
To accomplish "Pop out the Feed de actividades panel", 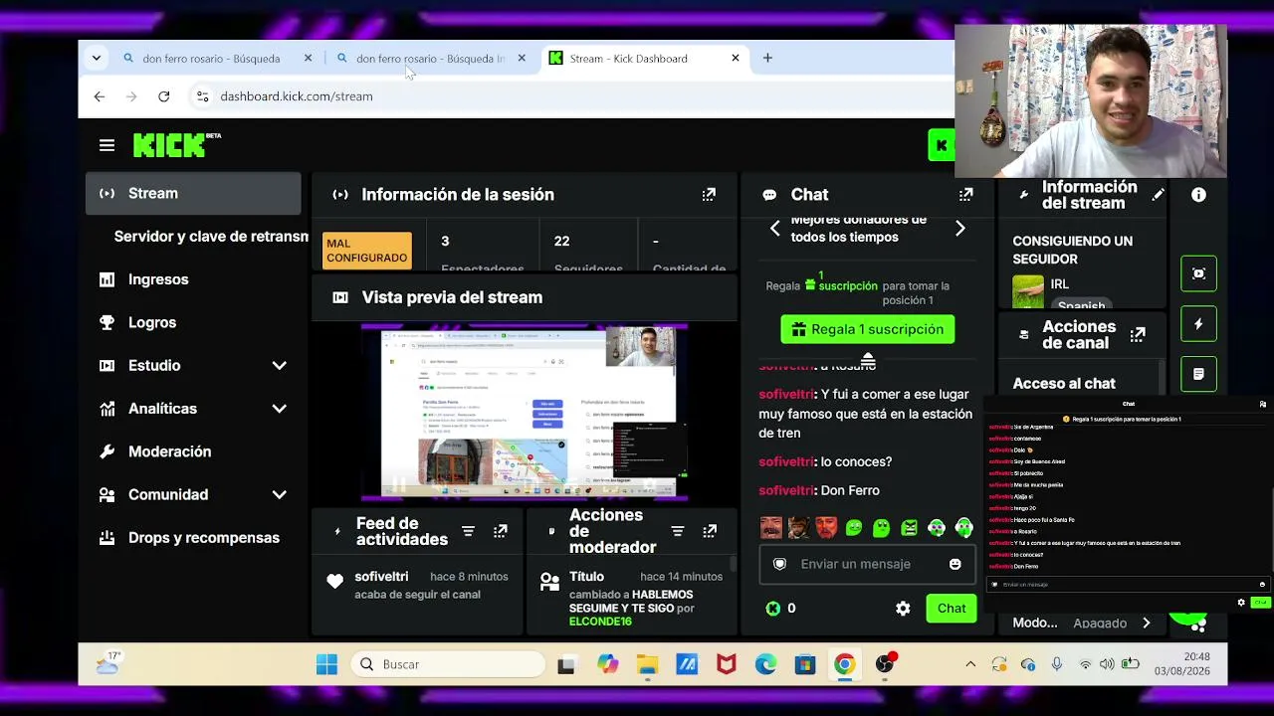I will (x=501, y=531).
